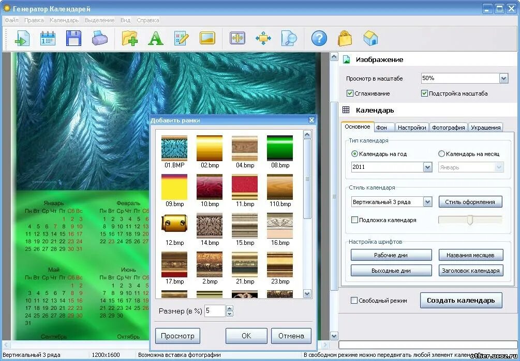Image resolution: width=520 pixels, height=361 pixels.
Task: Select the green 08.bmp frame
Action: point(280,148)
